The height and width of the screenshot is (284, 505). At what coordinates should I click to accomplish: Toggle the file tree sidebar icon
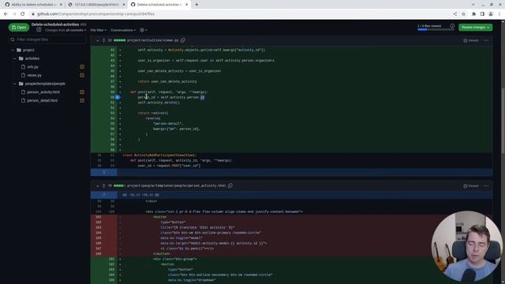point(39,30)
